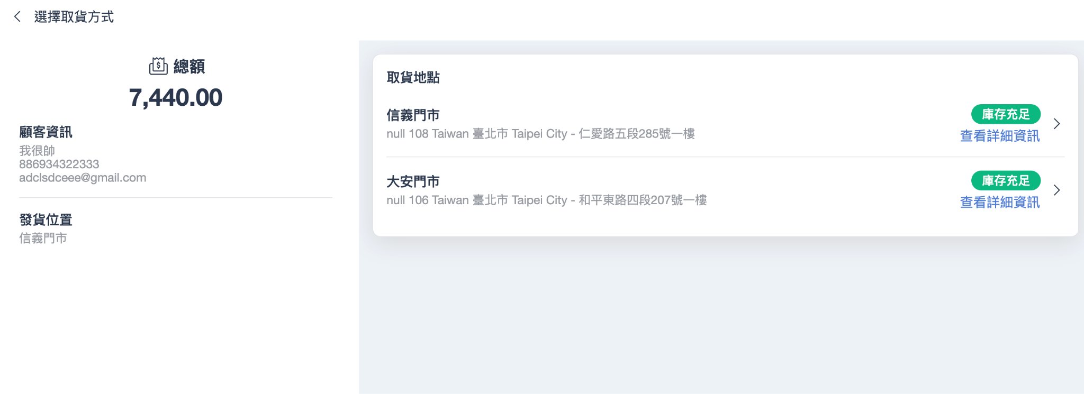Click the 仁愛路五段285號 address line
This screenshot has height=394, width=1084.
pos(540,134)
